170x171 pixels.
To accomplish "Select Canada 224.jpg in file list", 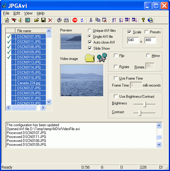I will tap(29, 83).
